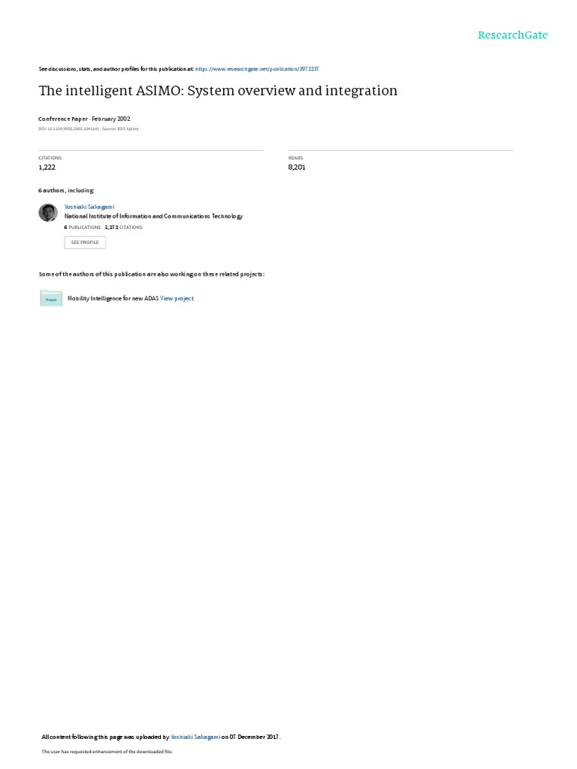Click the '6 authors, including' heading
577x769 pixels.
click(x=66, y=190)
